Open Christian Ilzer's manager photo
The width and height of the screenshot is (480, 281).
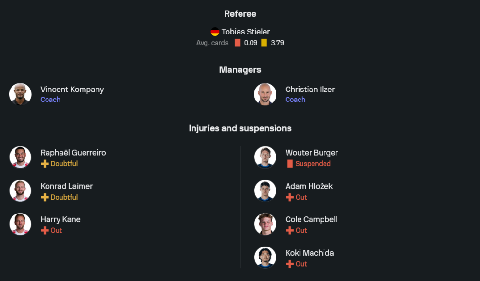[x=265, y=94]
